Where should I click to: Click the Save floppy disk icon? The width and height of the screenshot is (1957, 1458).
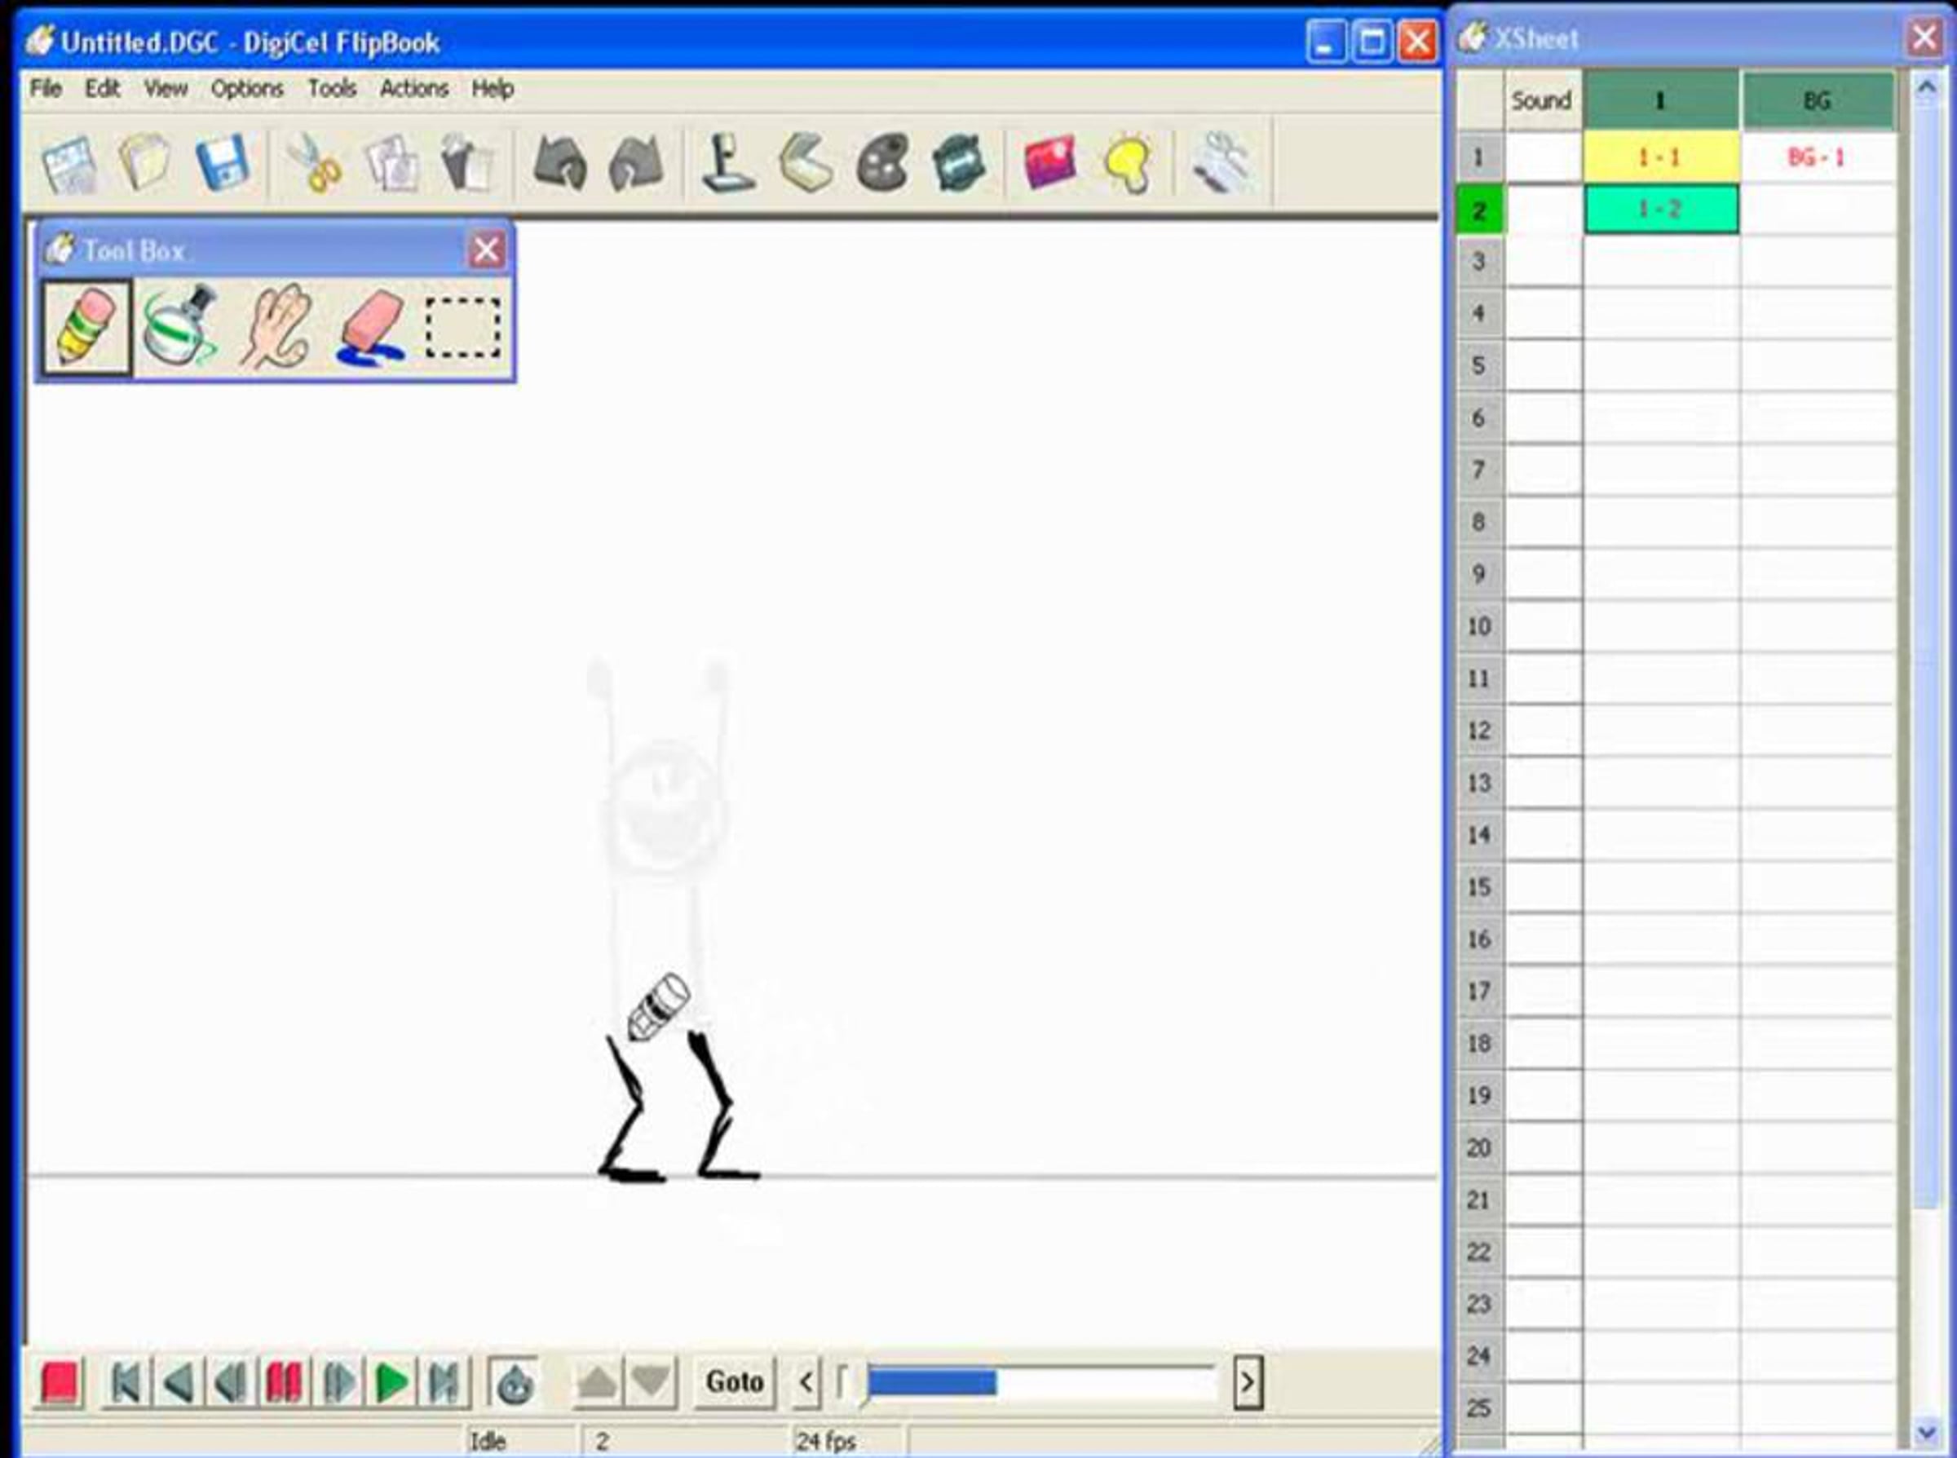click(222, 163)
